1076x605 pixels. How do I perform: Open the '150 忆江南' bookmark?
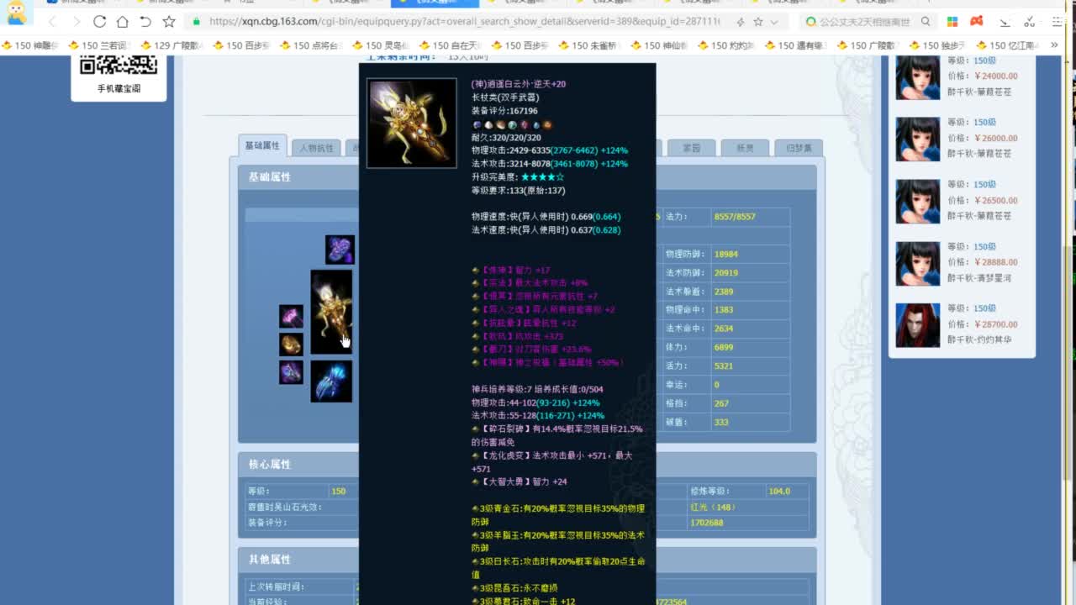(1008, 45)
